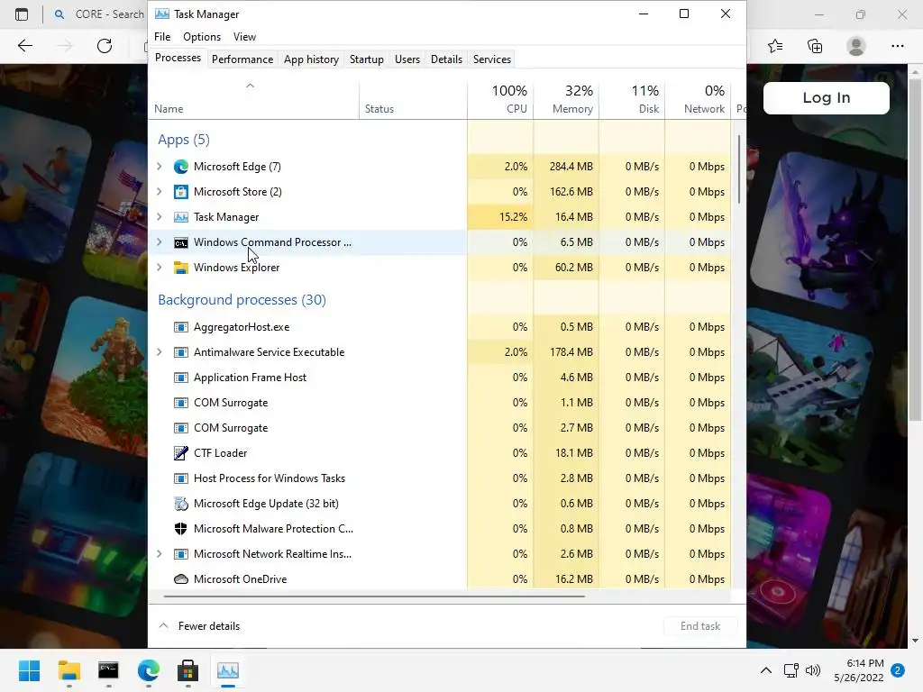The height and width of the screenshot is (692, 923).
Task: Click Edge's refresh page button
Action: [105, 46]
